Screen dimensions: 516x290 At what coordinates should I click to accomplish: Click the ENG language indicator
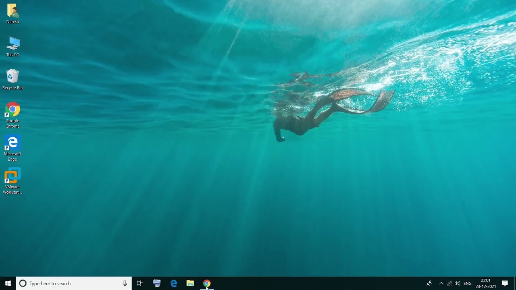coord(468,284)
